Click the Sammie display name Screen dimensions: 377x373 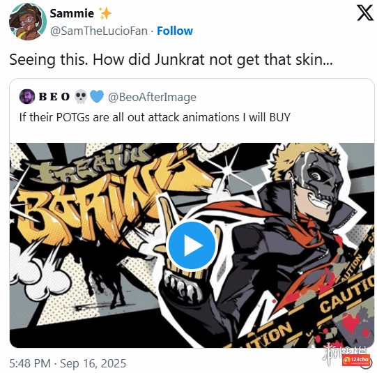click(72, 13)
